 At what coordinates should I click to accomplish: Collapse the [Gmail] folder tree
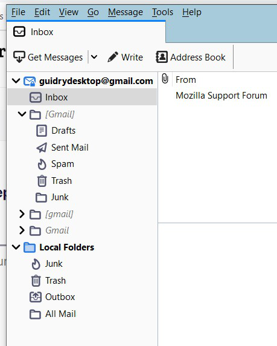22,114
